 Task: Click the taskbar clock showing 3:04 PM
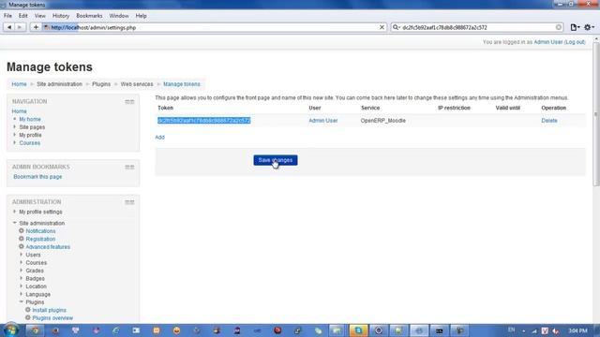click(x=577, y=330)
